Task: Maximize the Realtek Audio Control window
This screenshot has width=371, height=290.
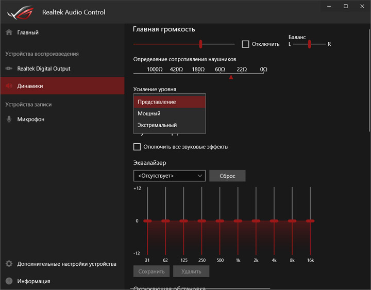Action: click(x=346, y=6)
